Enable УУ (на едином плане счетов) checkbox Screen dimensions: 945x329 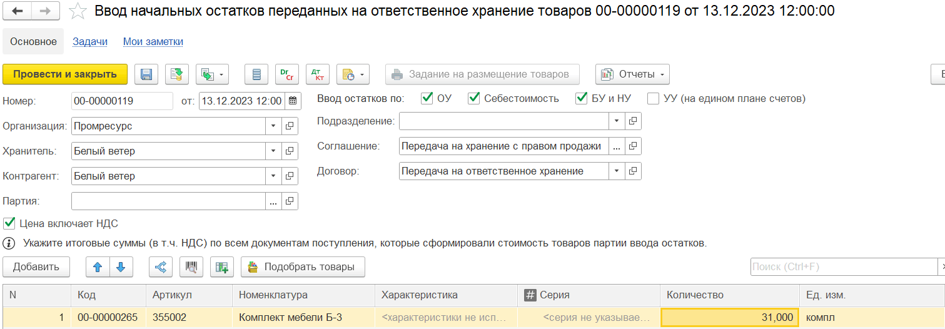[653, 98]
